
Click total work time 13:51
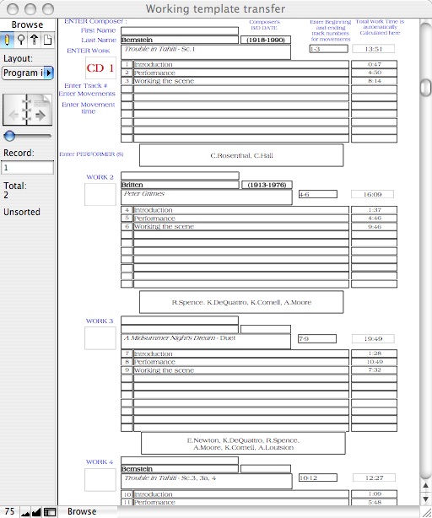tap(373, 49)
